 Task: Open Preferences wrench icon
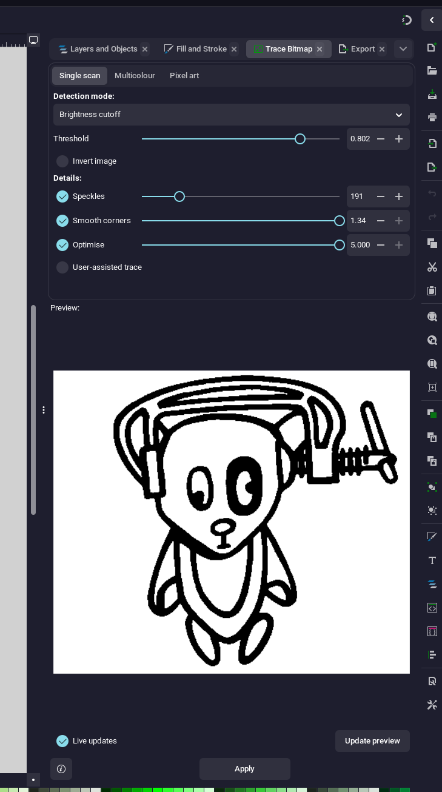click(x=432, y=704)
